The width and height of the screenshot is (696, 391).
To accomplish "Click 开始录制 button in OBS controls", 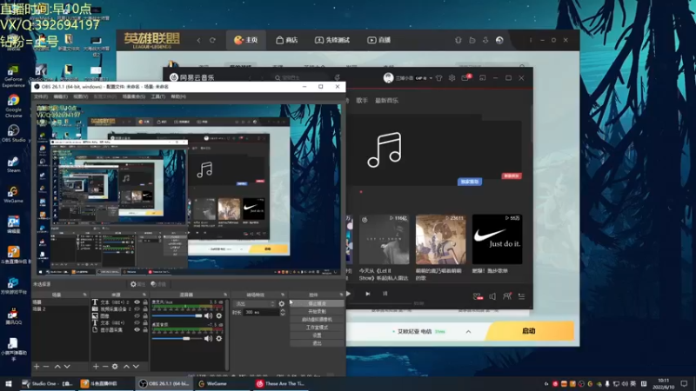I will (x=317, y=312).
